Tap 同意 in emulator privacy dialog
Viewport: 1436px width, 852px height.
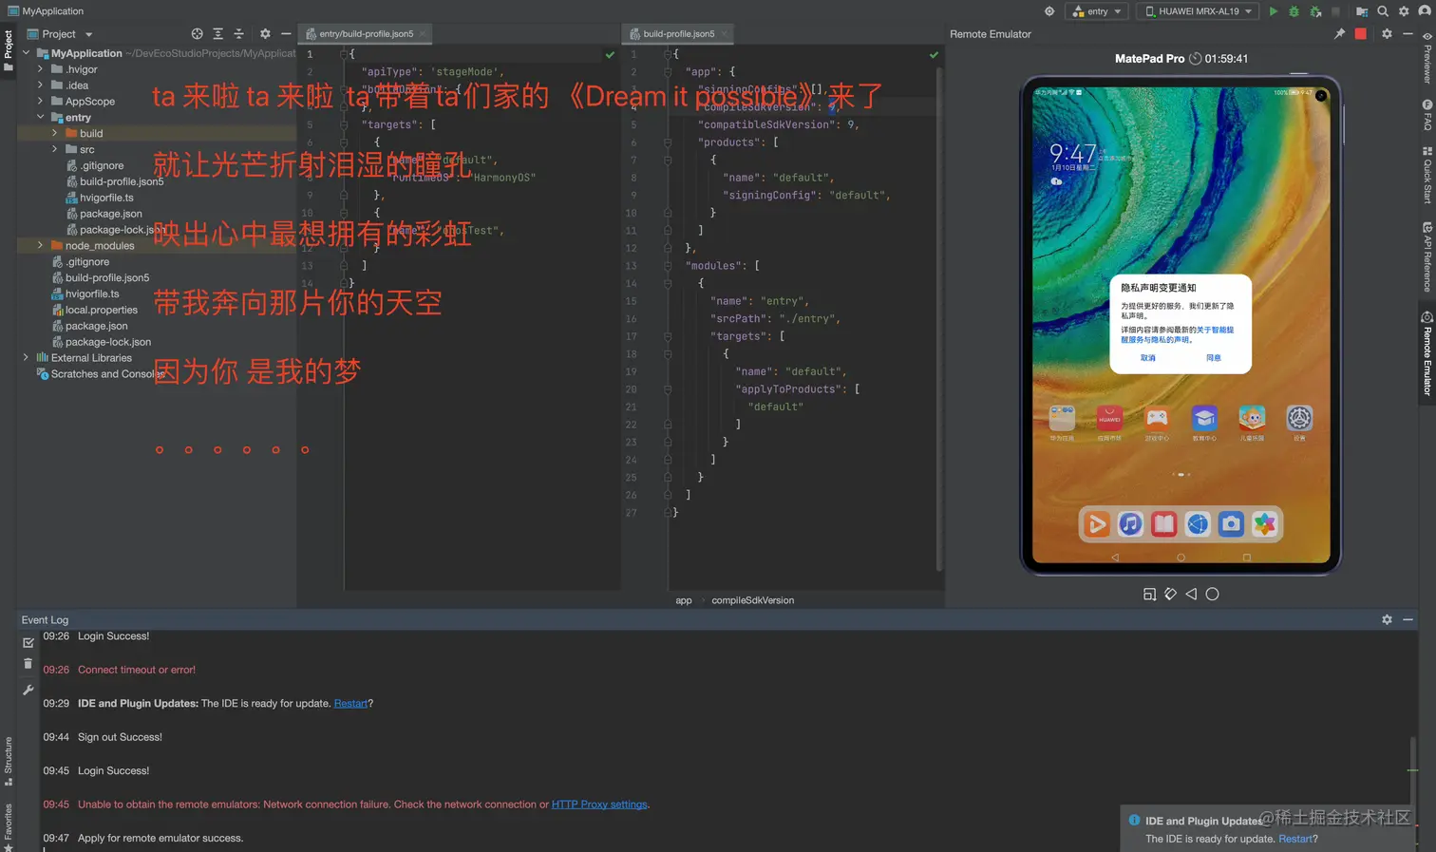coord(1214,358)
